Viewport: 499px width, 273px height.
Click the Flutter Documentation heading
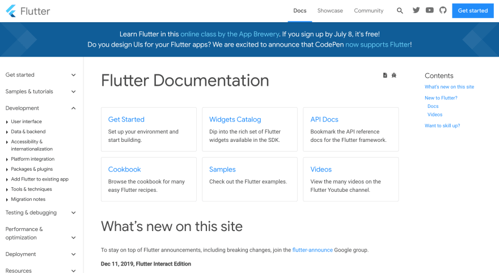[x=185, y=80]
